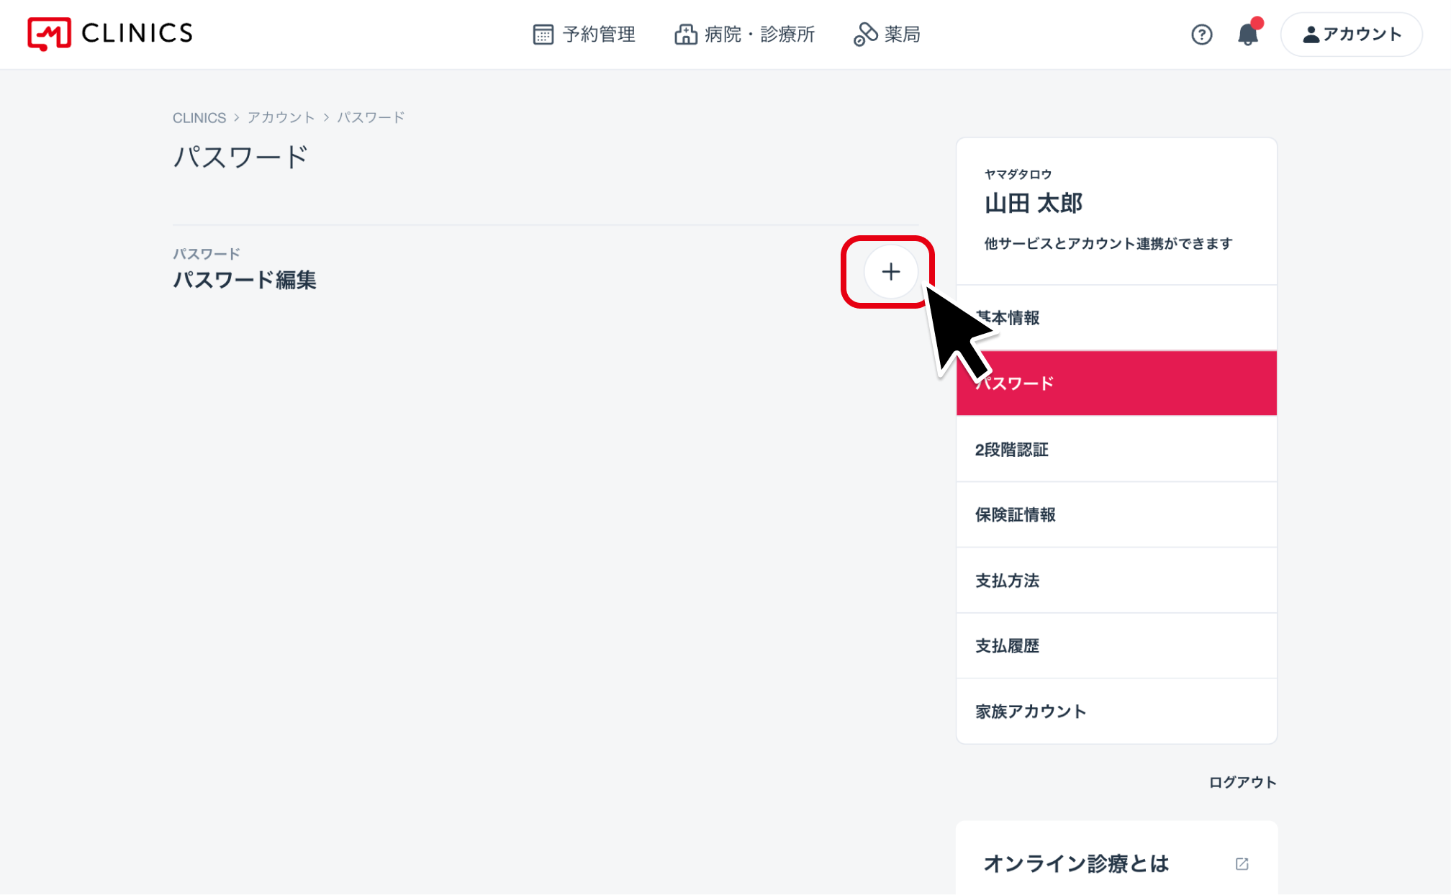The image size is (1451, 895).
Task: Click the pill icon beside 薬局
Action: [865, 34]
